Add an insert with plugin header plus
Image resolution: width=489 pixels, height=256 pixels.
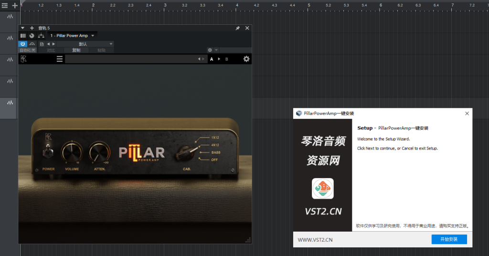(32, 28)
